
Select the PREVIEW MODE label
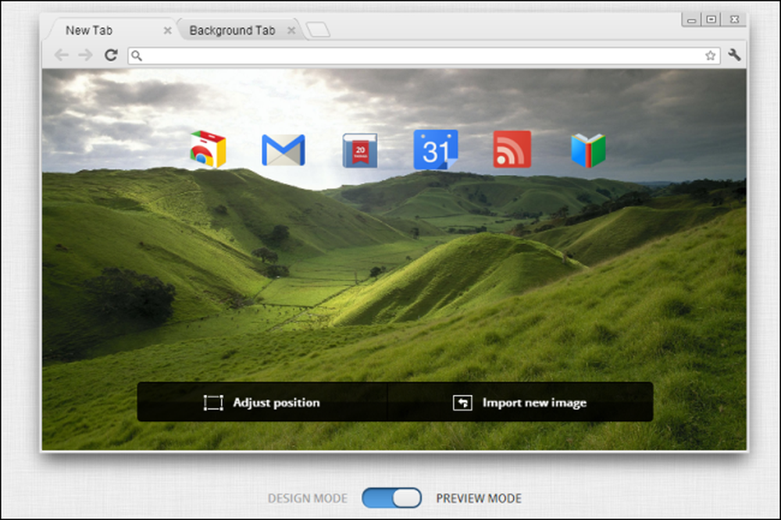(x=479, y=499)
